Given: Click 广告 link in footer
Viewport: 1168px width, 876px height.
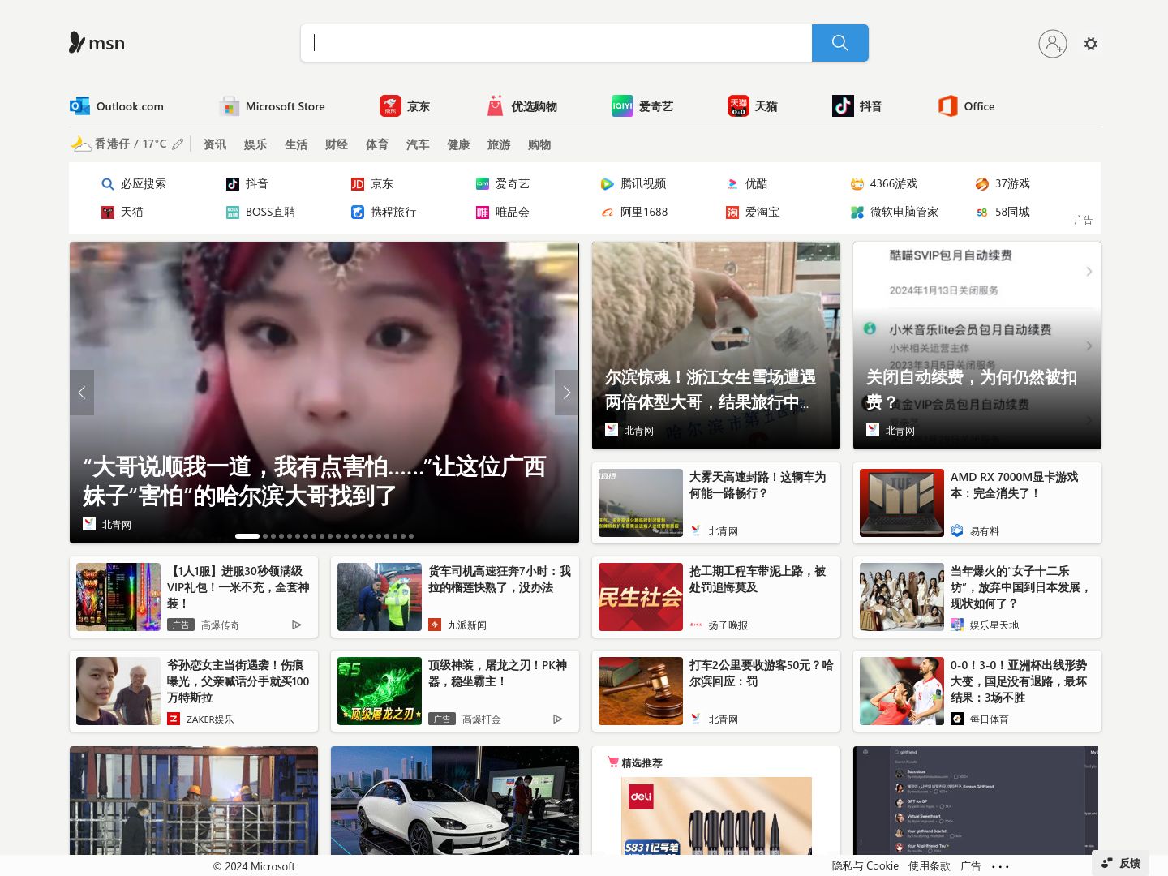Looking at the screenshot, I should pyautogui.click(x=971, y=865).
